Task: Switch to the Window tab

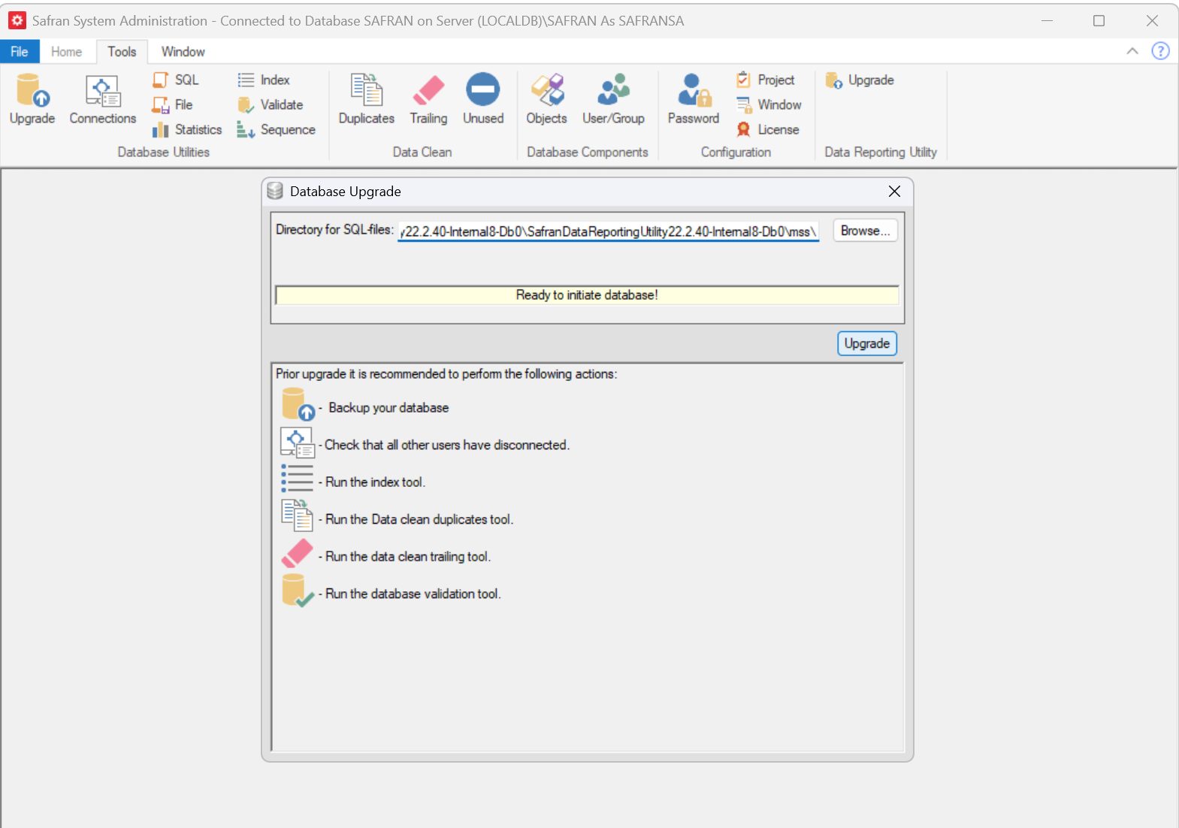Action: (x=183, y=51)
